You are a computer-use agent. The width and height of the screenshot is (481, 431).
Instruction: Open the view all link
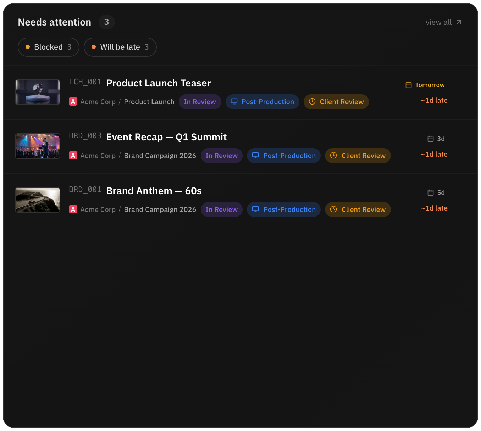(x=444, y=22)
